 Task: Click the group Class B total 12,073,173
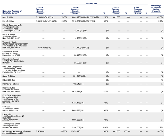point(75,131)
